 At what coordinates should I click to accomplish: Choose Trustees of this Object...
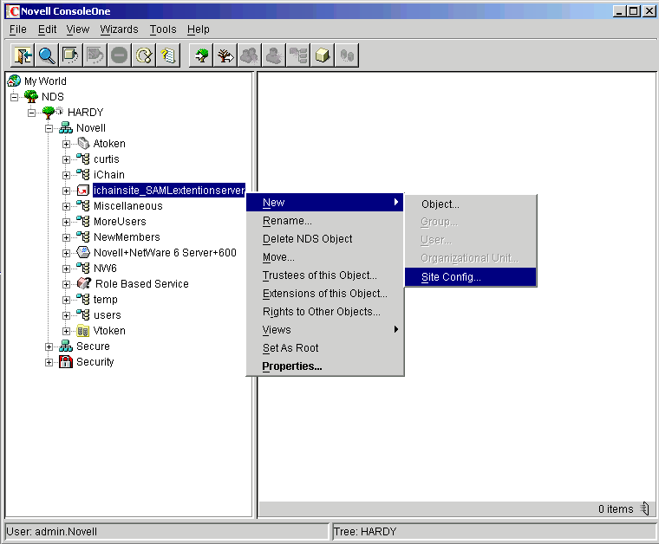[325, 275]
